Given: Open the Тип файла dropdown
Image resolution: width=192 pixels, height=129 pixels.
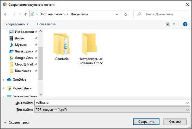Looking at the screenshot, I should click(112, 109).
